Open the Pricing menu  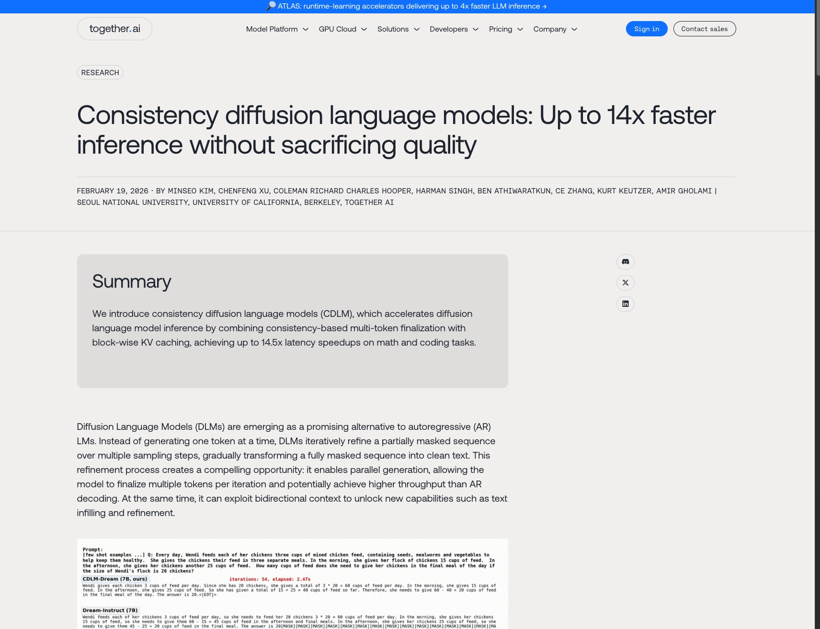pyautogui.click(x=506, y=29)
